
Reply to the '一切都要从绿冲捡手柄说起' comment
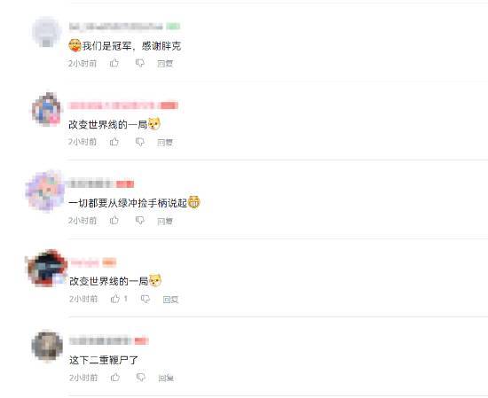(165, 221)
